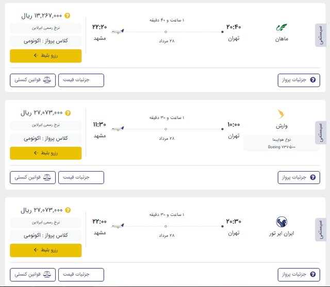Show price details for Iran Air Tour flight
330x287 pixels.
click(x=81, y=275)
